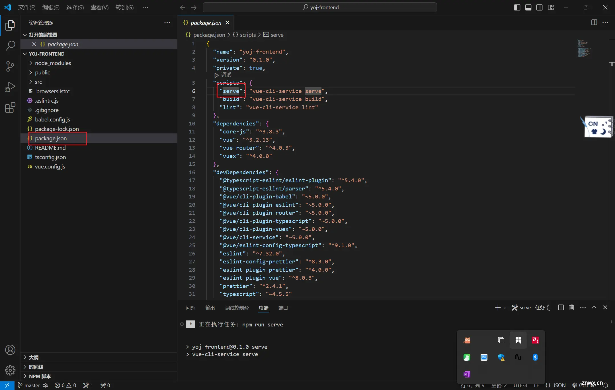Open the Run and Debug view

pyautogui.click(x=10, y=87)
